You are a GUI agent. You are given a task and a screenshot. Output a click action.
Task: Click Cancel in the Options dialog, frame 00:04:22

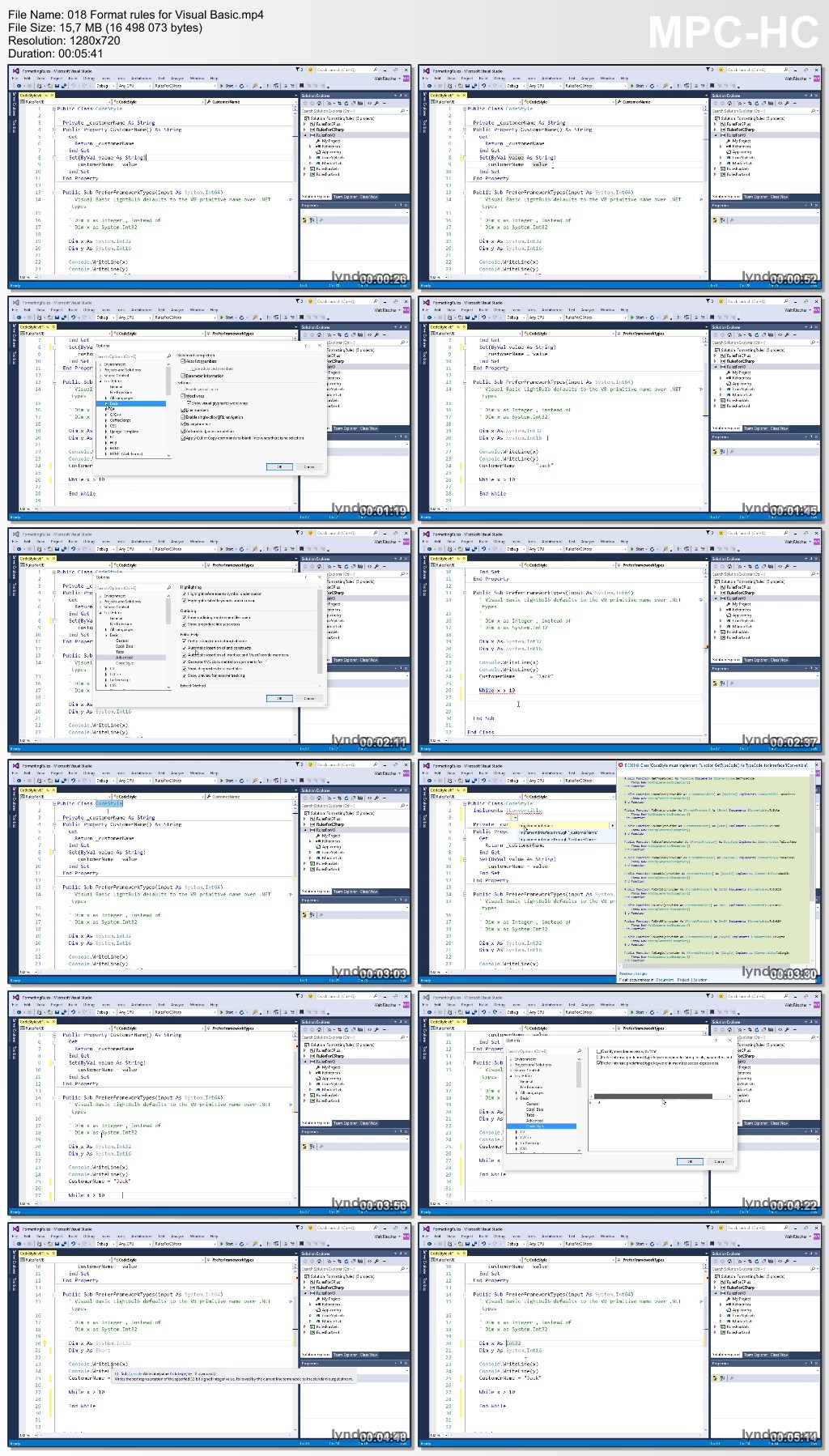(720, 1161)
